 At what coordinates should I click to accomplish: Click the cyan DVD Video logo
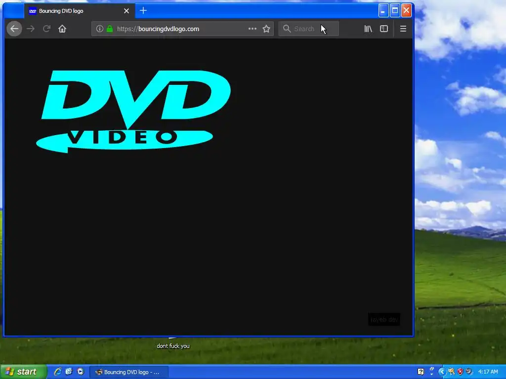133,111
